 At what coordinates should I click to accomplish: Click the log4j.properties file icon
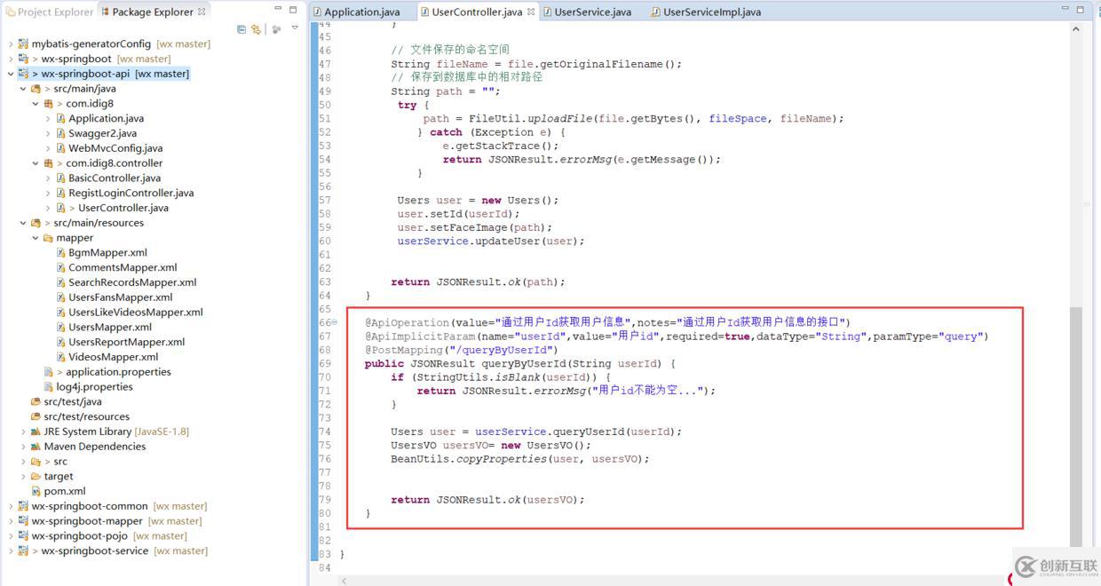(48, 387)
